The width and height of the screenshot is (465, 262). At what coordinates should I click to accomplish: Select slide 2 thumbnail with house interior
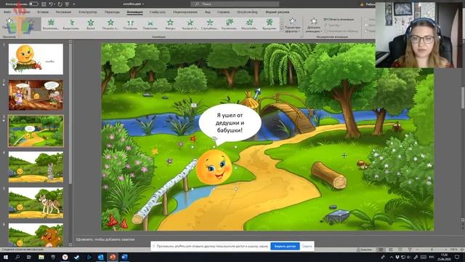coord(36,95)
